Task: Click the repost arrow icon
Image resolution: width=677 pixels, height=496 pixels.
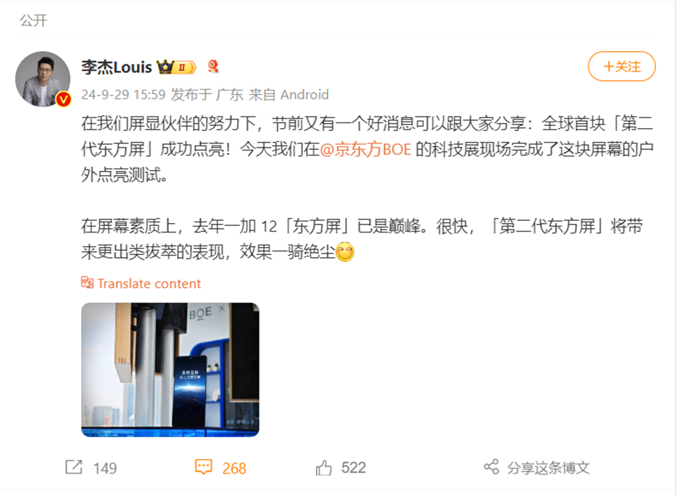Action: click(x=74, y=467)
